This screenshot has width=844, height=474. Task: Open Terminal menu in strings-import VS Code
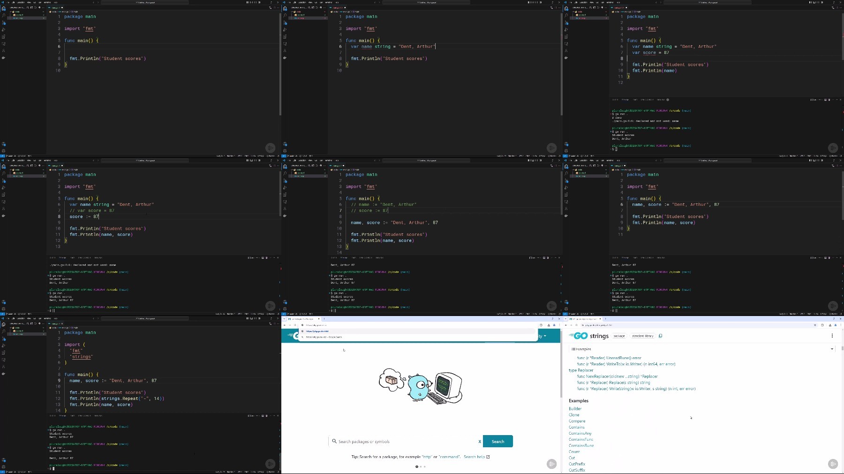[47, 318]
